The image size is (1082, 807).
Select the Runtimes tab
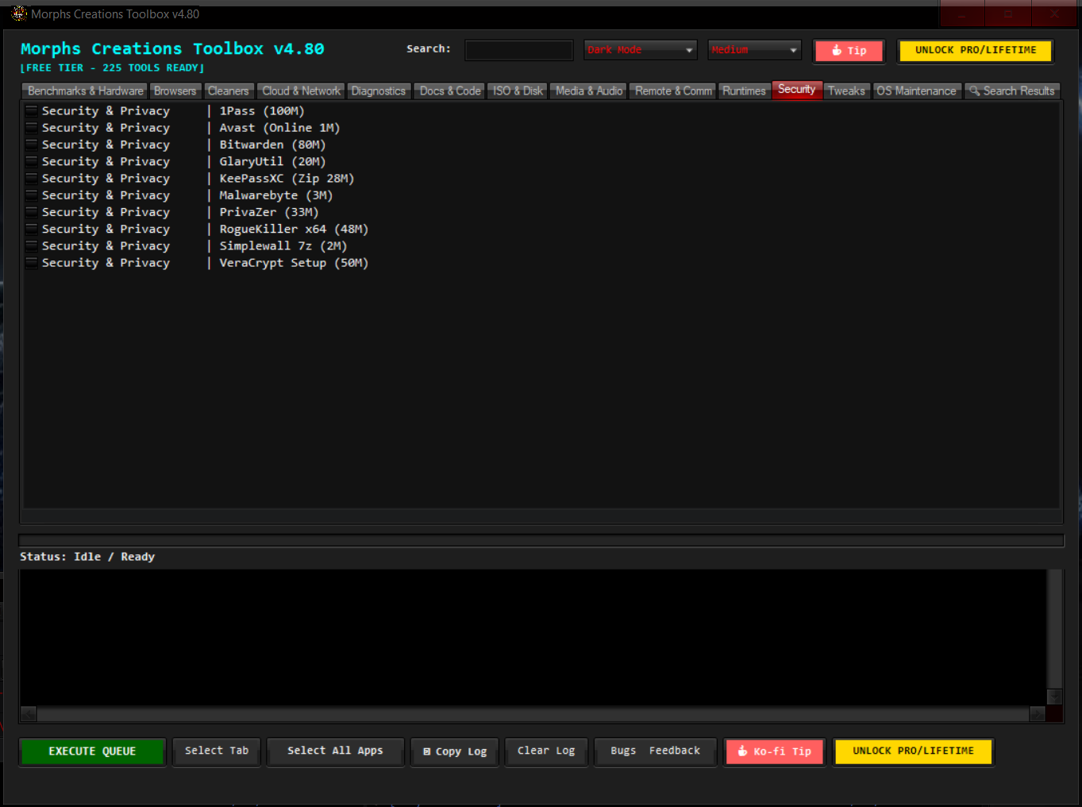coord(744,91)
